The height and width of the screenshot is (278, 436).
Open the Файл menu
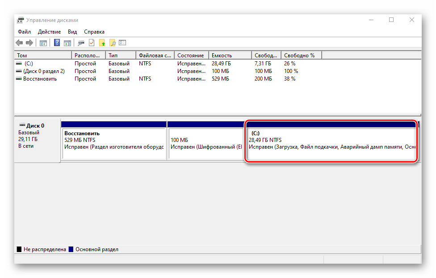point(24,32)
